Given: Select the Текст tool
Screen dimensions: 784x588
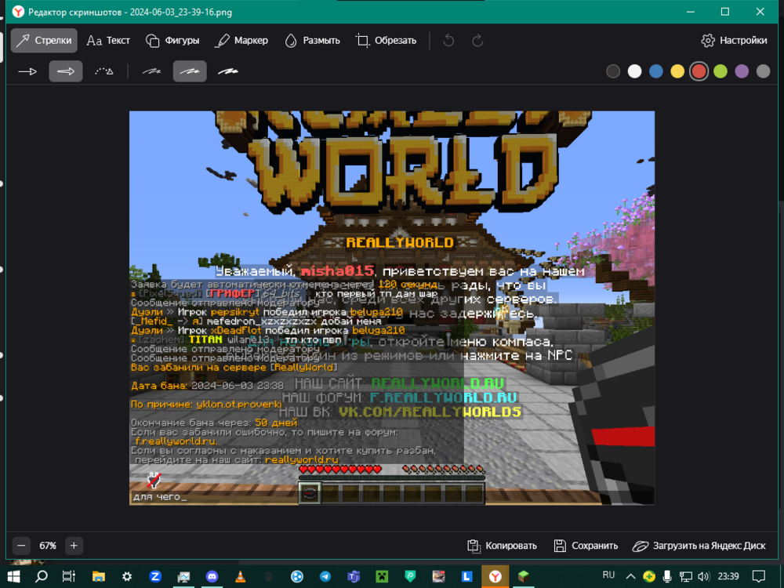Looking at the screenshot, I should pos(108,41).
